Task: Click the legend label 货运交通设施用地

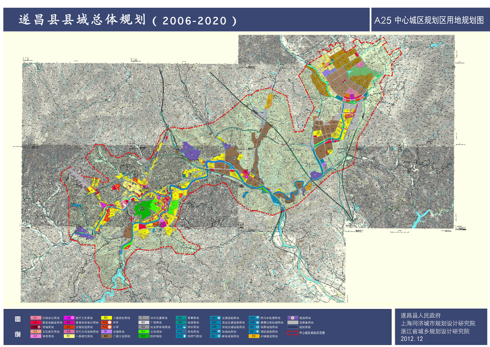Action: click(x=233, y=322)
